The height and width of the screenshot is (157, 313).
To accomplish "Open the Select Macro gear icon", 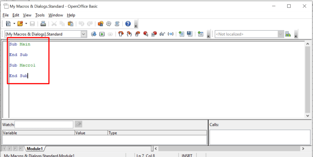I will pos(109,24).
